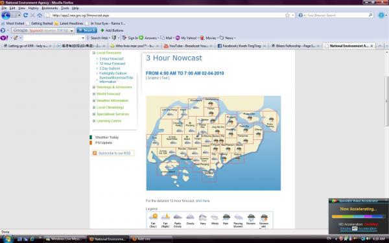Open the Windows Start orb
The image size is (389, 243).
click(7, 239)
